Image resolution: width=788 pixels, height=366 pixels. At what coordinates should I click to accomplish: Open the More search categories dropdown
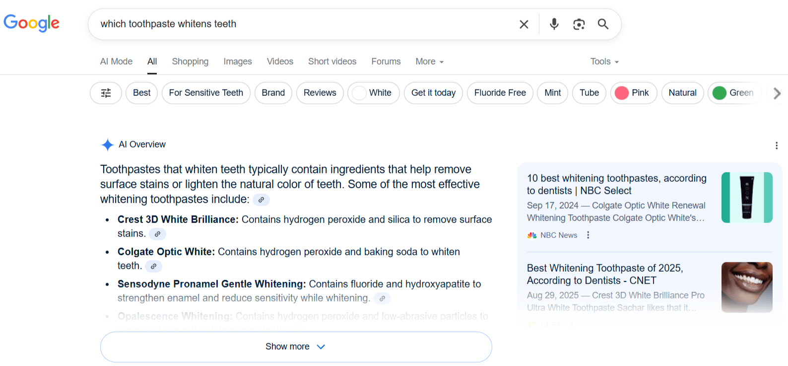(x=428, y=62)
